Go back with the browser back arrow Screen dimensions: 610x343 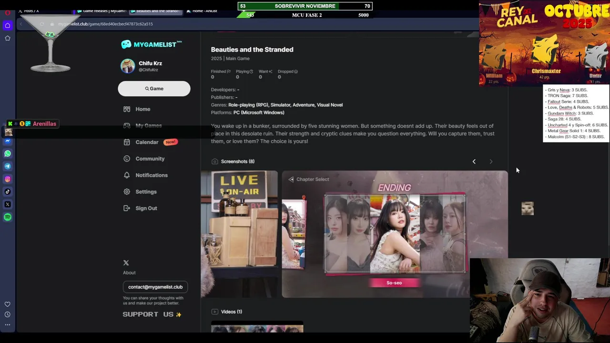click(21, 24)
